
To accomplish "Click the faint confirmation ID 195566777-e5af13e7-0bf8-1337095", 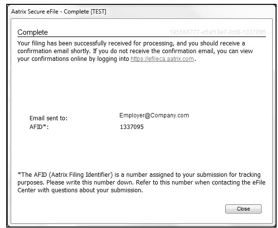I will pos(218,32).
